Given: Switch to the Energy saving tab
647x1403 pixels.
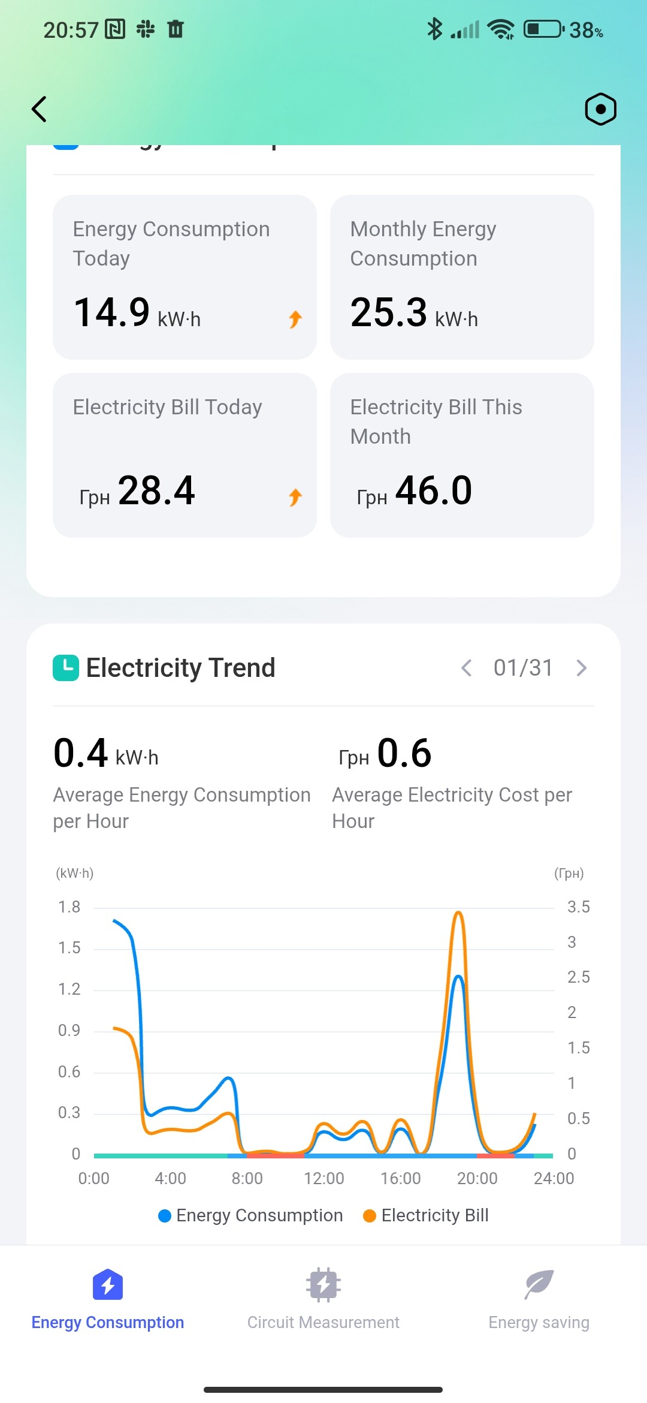Looking at the screenshot, I should 539,1321.
